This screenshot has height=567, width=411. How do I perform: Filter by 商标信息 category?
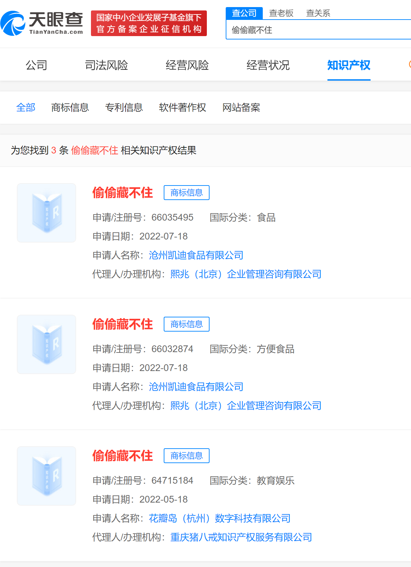point(70,108)
